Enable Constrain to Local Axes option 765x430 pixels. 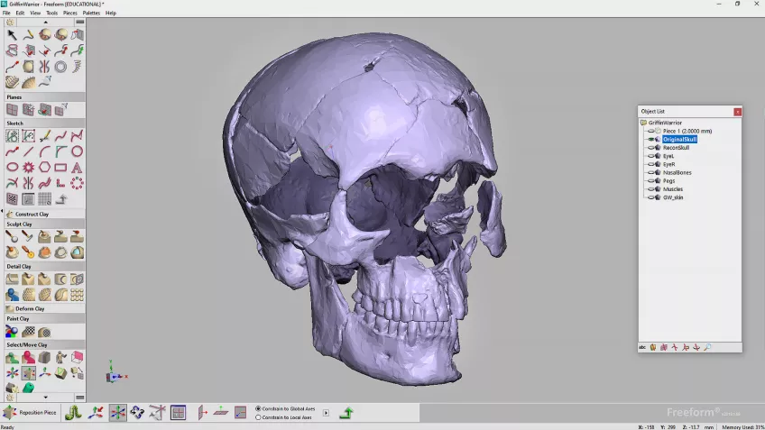258,417
